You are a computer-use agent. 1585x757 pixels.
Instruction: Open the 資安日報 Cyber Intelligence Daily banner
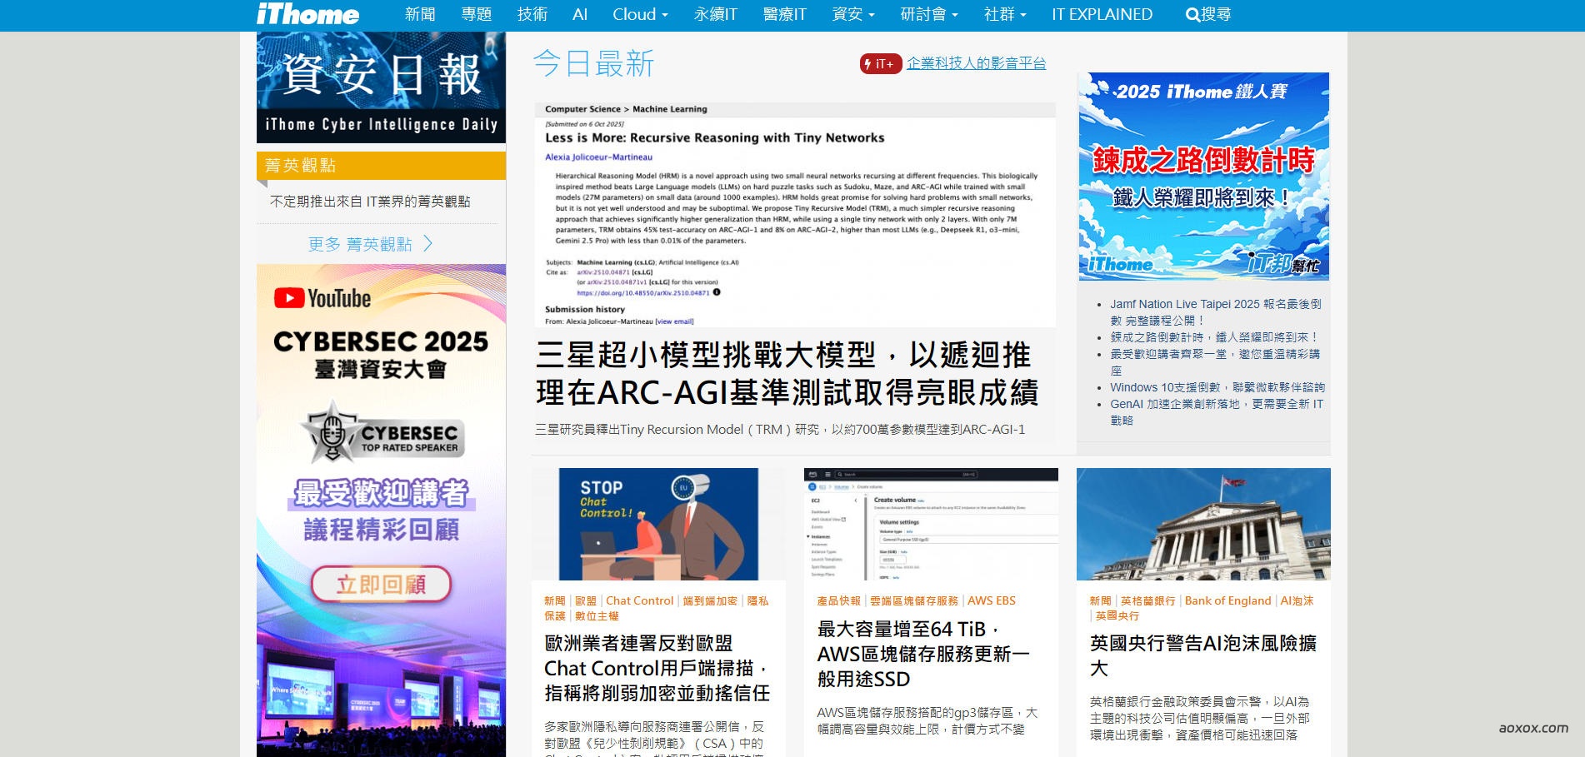pyautogui.click(x=381, y=87)
